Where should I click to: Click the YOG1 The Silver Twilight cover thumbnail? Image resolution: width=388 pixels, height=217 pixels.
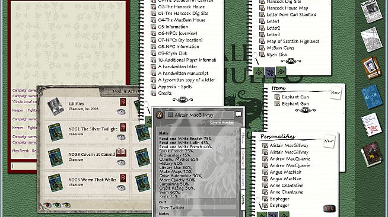[x=55, y=132]
